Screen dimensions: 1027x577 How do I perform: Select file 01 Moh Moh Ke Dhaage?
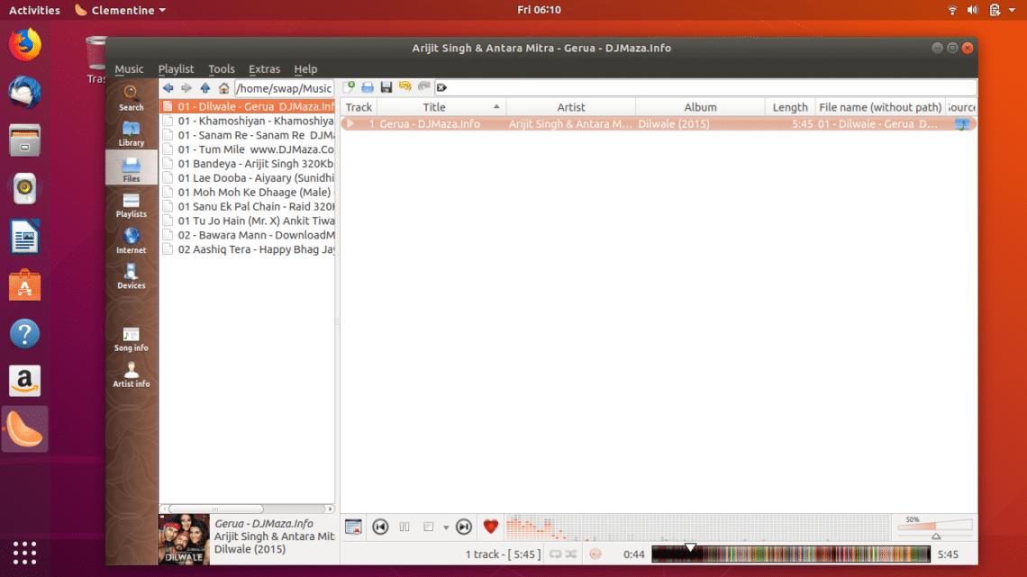pos(248,193)
